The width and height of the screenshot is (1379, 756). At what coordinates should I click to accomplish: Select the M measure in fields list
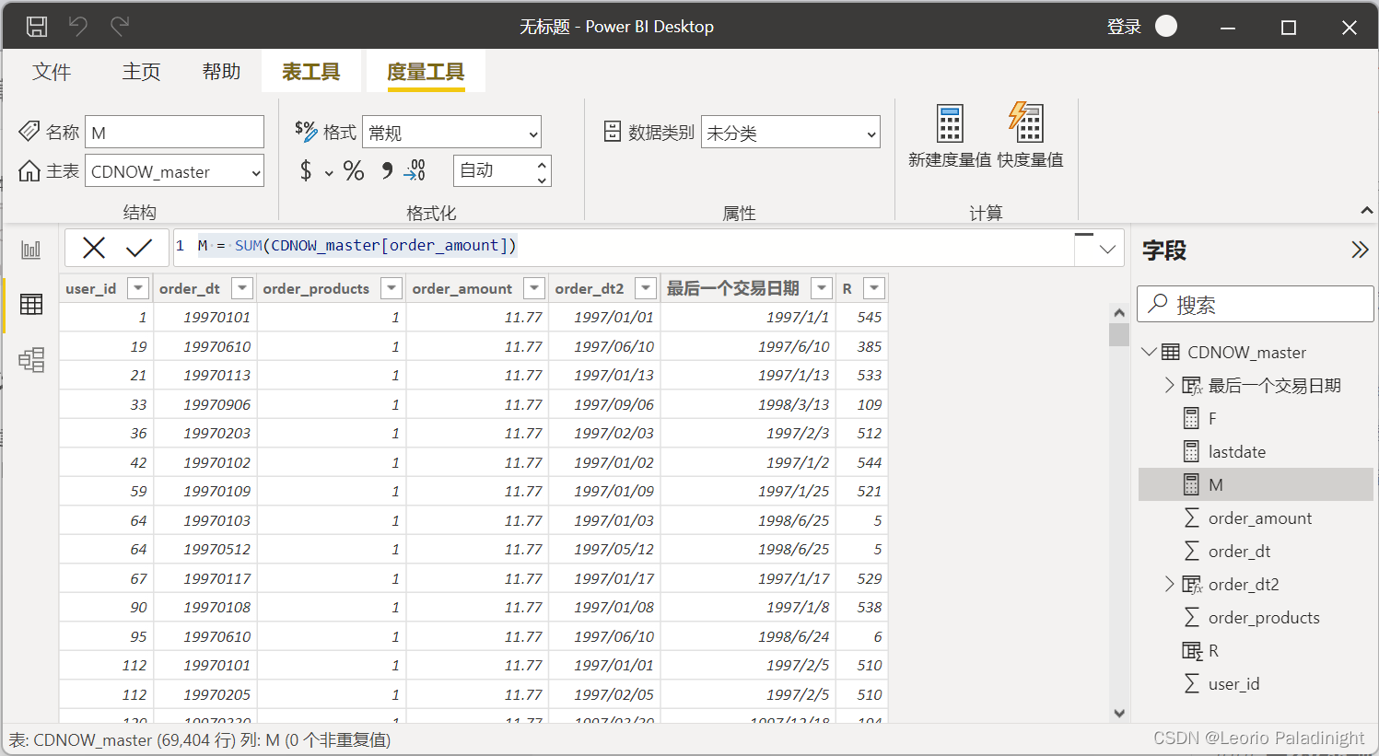click(x=1256, y=485)
